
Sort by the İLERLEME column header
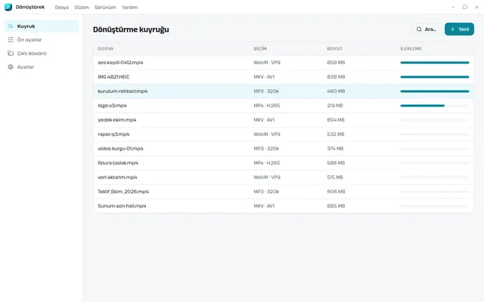(x=411, y=48)
